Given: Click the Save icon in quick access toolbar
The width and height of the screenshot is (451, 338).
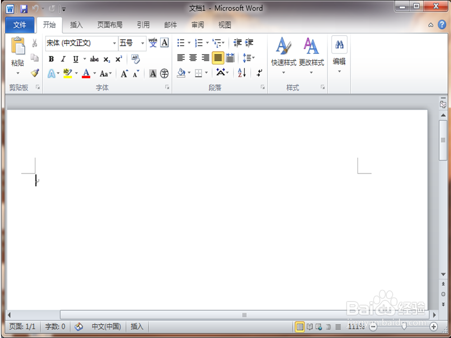Looking at the screenshot, I should pyautogui.click(x=24, y=9).
